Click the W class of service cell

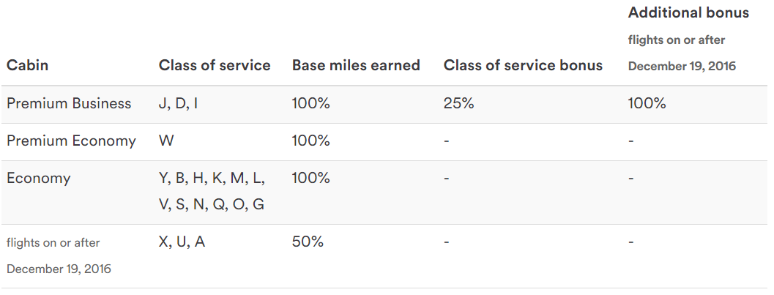tap(166, 141)
